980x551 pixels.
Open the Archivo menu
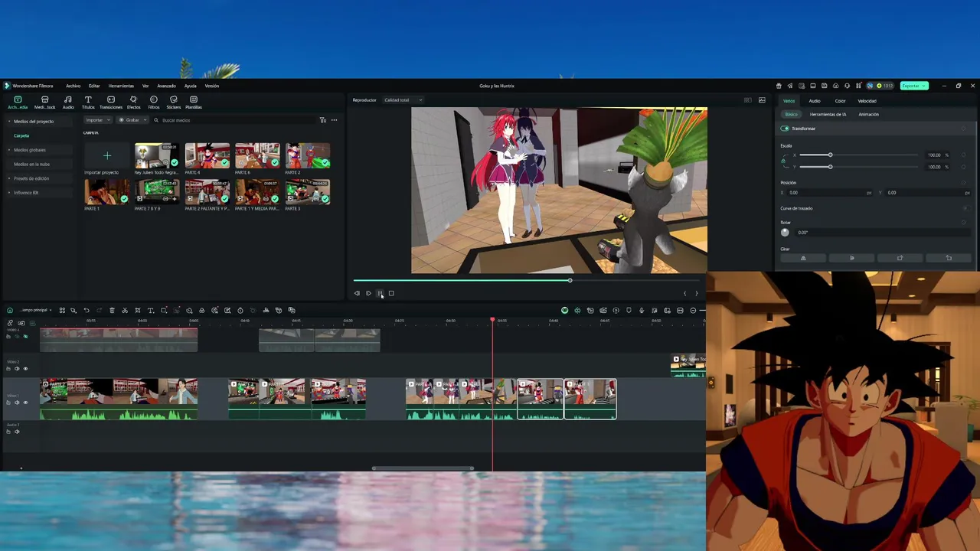(73, 86)
